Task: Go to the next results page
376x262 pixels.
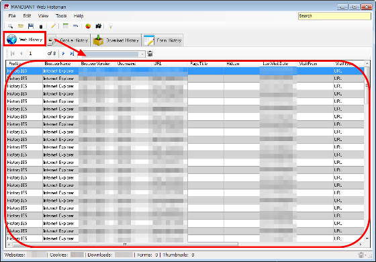Action: (63, 54)
